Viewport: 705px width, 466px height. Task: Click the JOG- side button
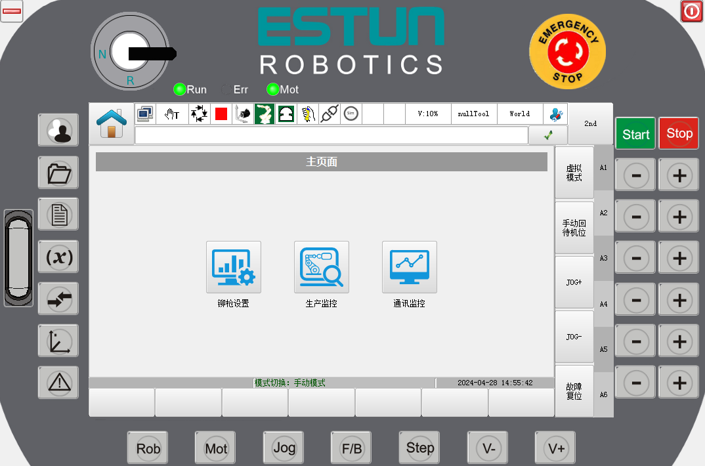[574, 337]
